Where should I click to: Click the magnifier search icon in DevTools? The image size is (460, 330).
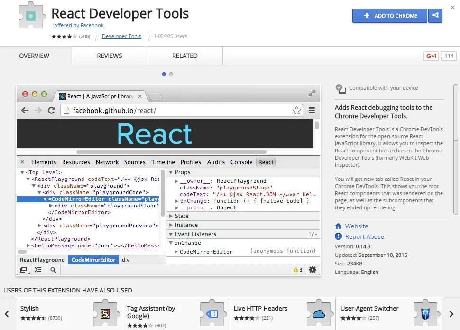click(53, 270)
